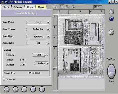Image resolution: width=118 pixels, height=94 pixels.
Task: Click the round button below the globe
Action: point(111,32)
